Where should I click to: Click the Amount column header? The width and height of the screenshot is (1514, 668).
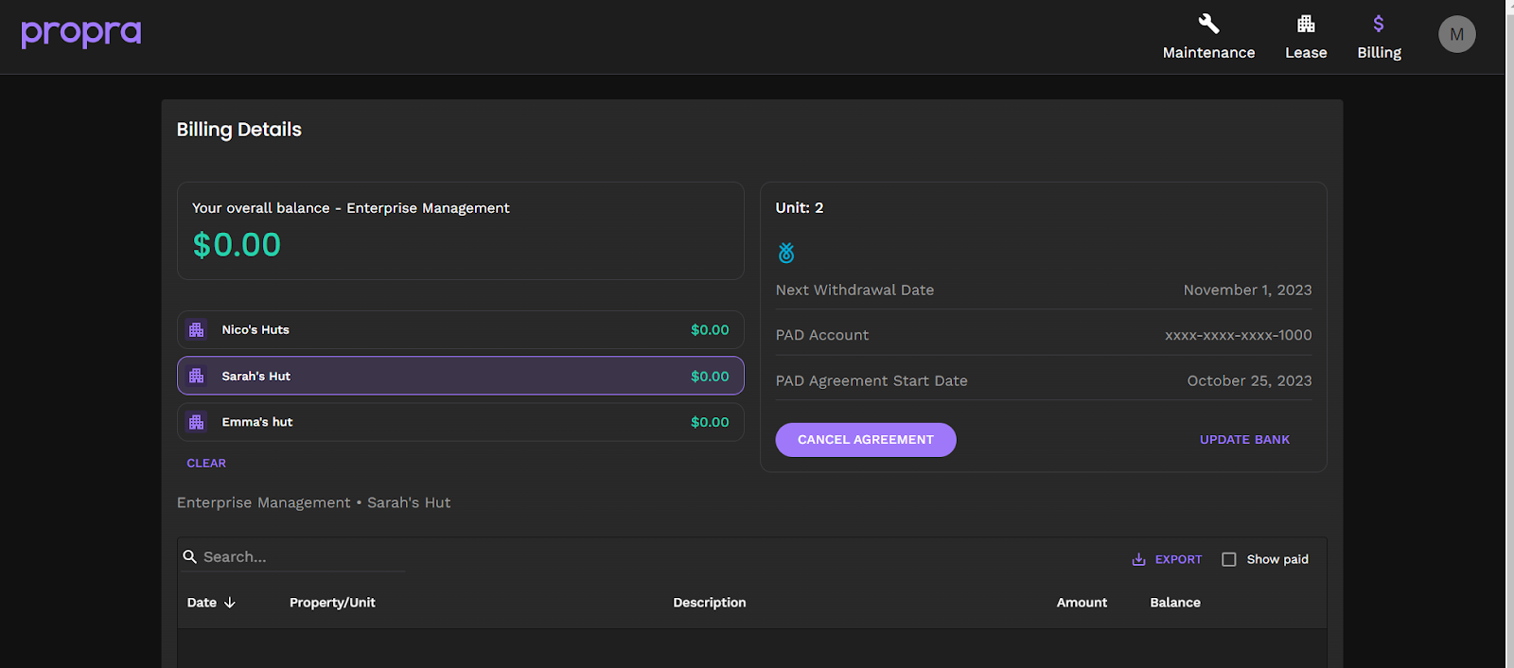[x=1082, y=603]
